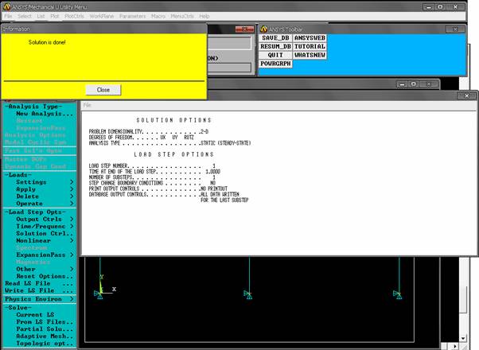479x350 pixels.
Task: Click the RESUM_DB toolbar button
Action: [x=275, y=46]
